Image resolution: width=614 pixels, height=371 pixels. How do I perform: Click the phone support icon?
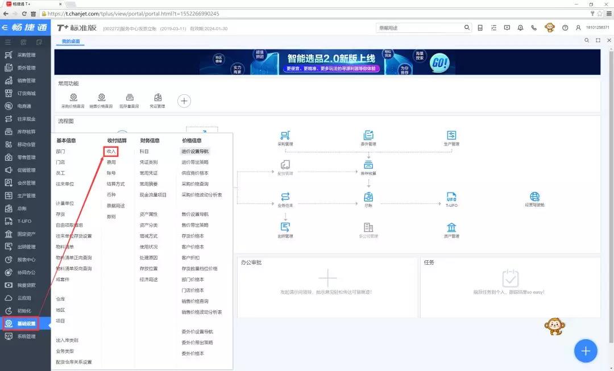pos(534,28)
